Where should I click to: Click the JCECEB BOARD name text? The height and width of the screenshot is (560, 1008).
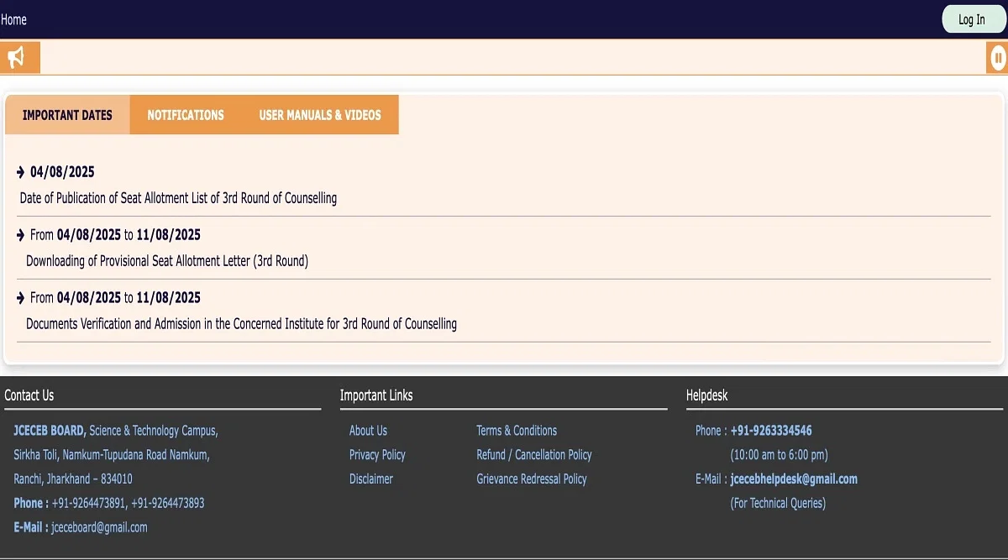coord(50,431)
